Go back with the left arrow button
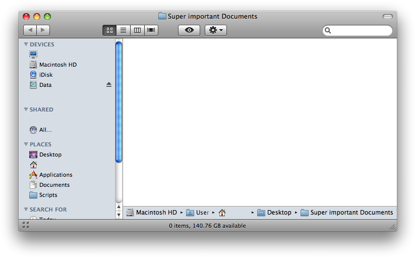This screenshot has height=257, width=415. pos(30,30)
